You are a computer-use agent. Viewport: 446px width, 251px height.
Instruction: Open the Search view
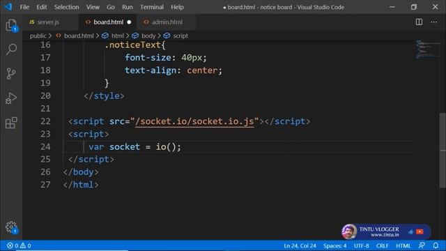(x=11, y=50)
